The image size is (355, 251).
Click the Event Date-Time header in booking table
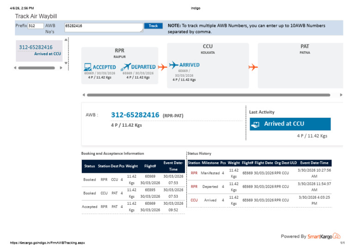(x=173, y=166)
